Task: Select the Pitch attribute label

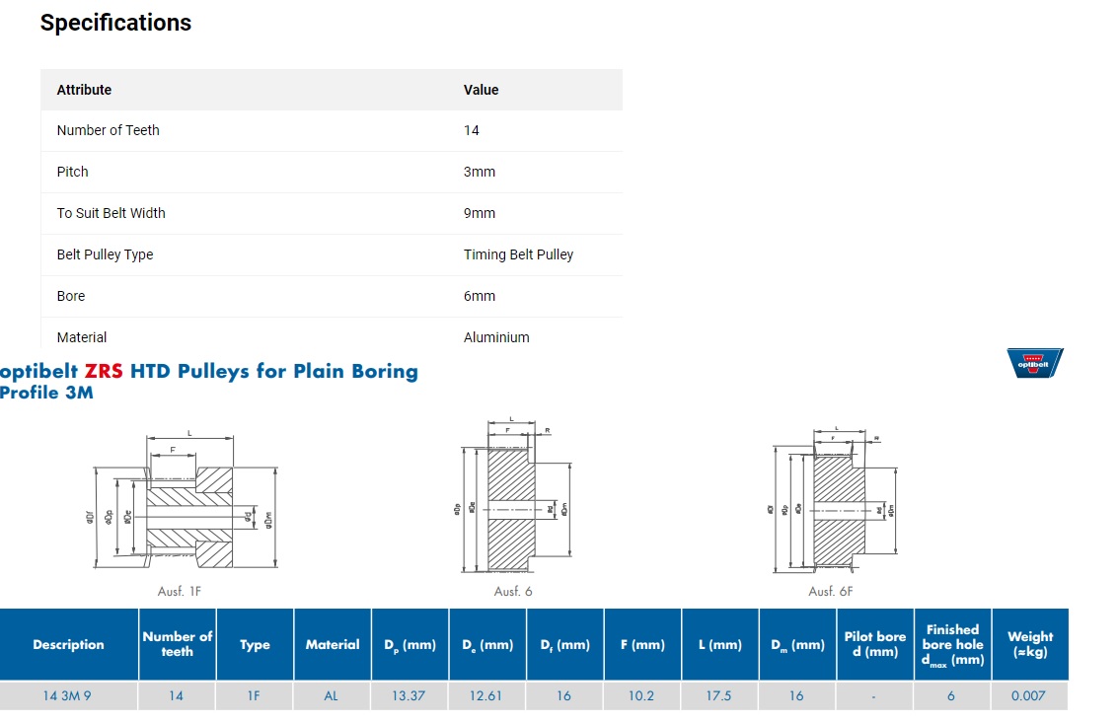Action: tap(73, 172)
